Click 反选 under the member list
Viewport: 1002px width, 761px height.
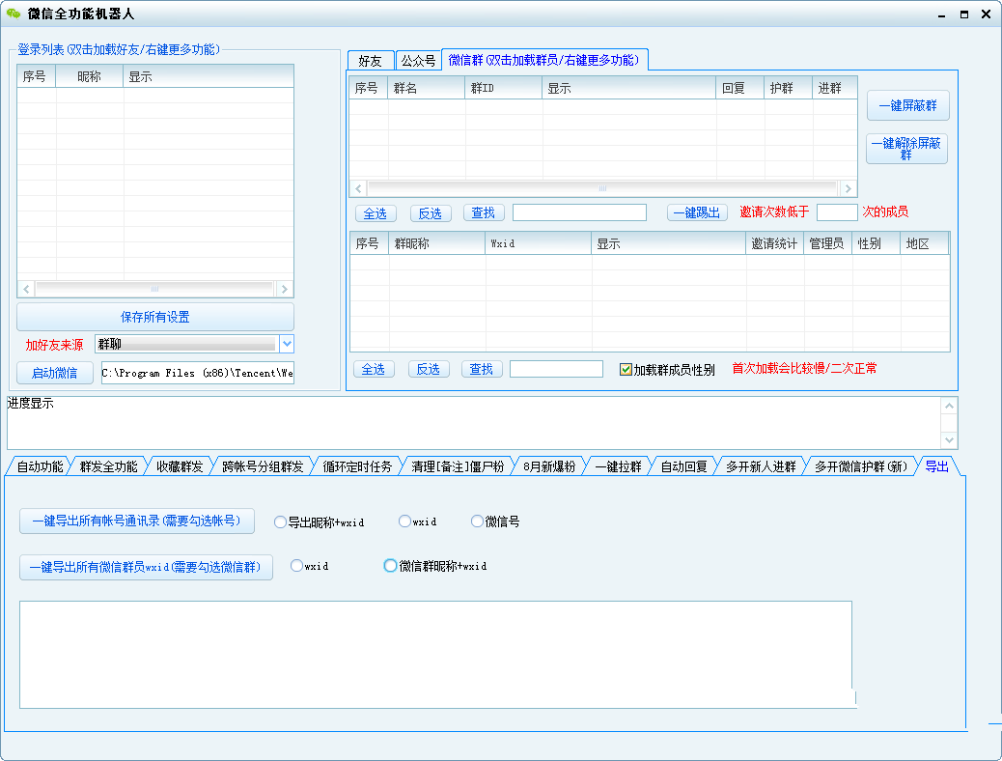tap(429, 370)
